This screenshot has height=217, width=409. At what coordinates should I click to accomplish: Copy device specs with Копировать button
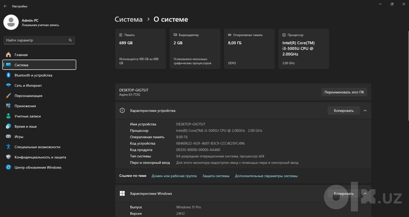pos(344,110)
